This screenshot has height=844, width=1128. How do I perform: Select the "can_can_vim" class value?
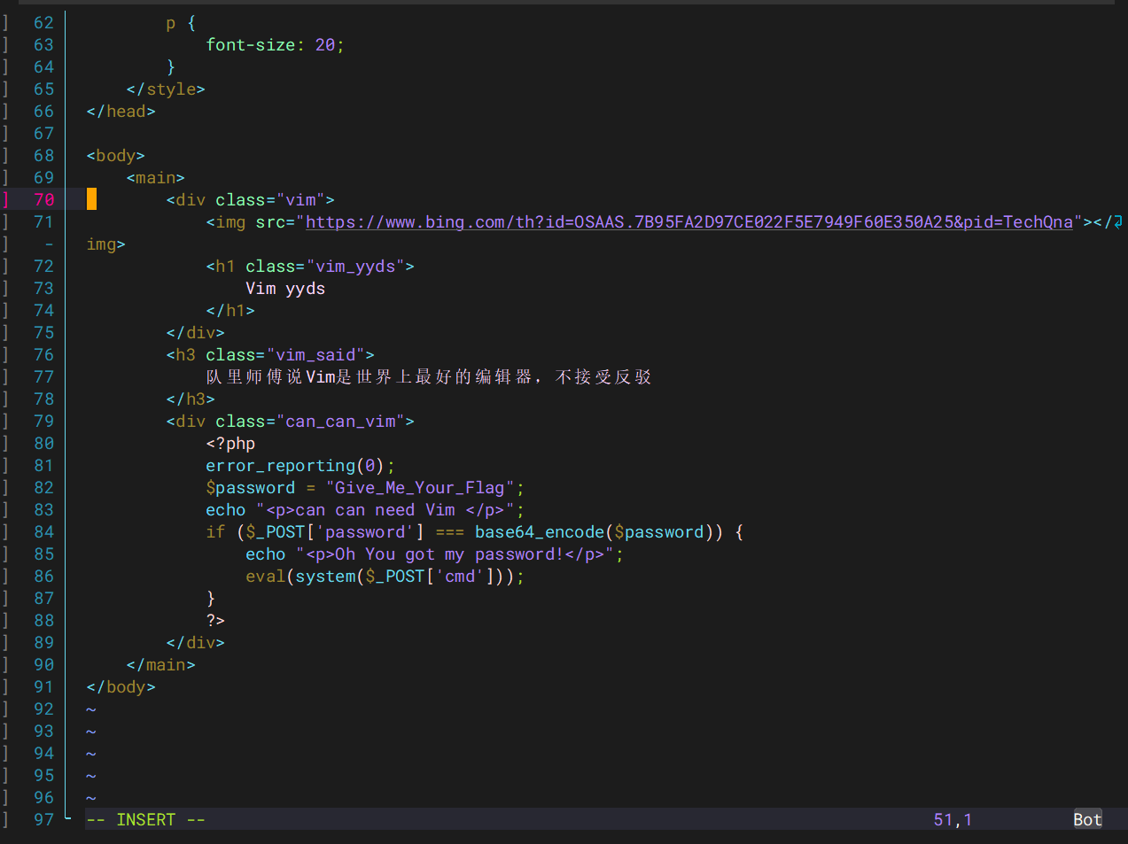[340, 422]
